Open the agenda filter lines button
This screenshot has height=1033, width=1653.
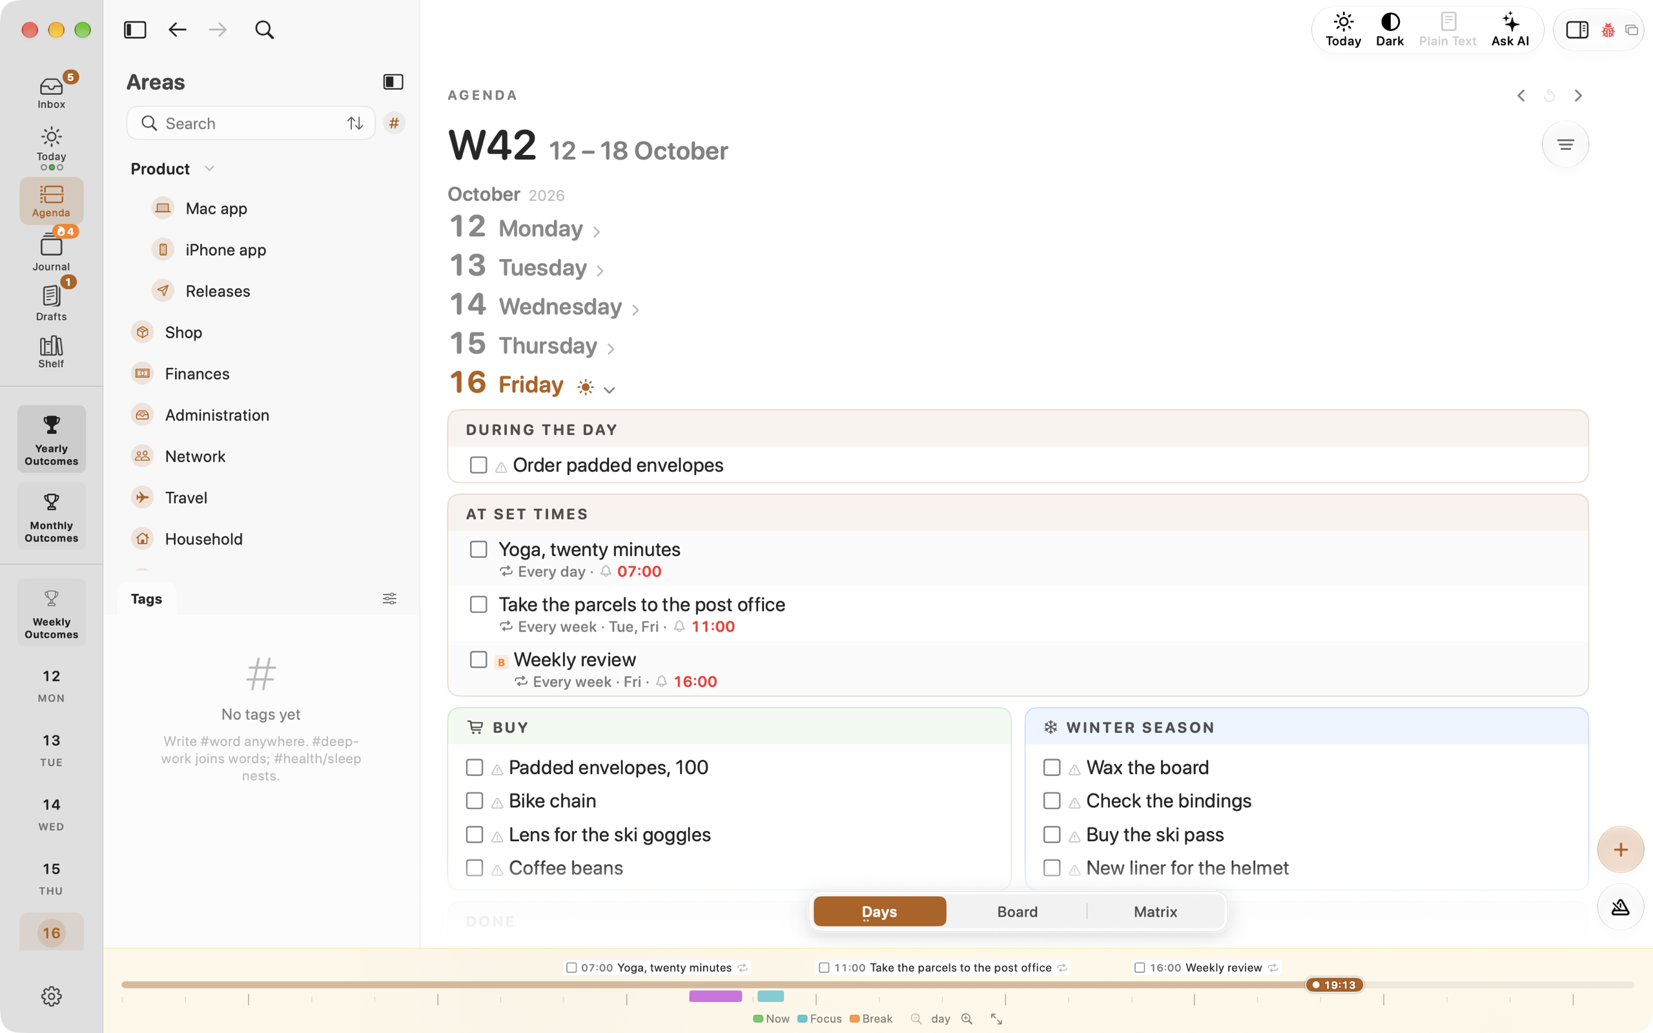point(1565,144)
